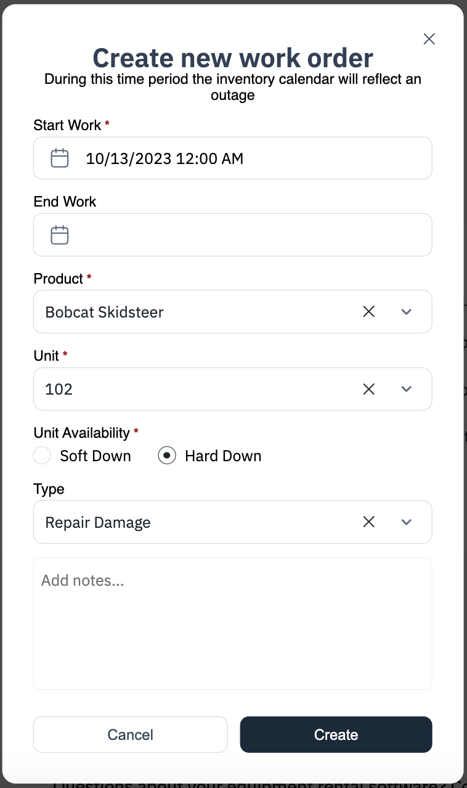Expand the Product dropdown

(x=407, y=311)
